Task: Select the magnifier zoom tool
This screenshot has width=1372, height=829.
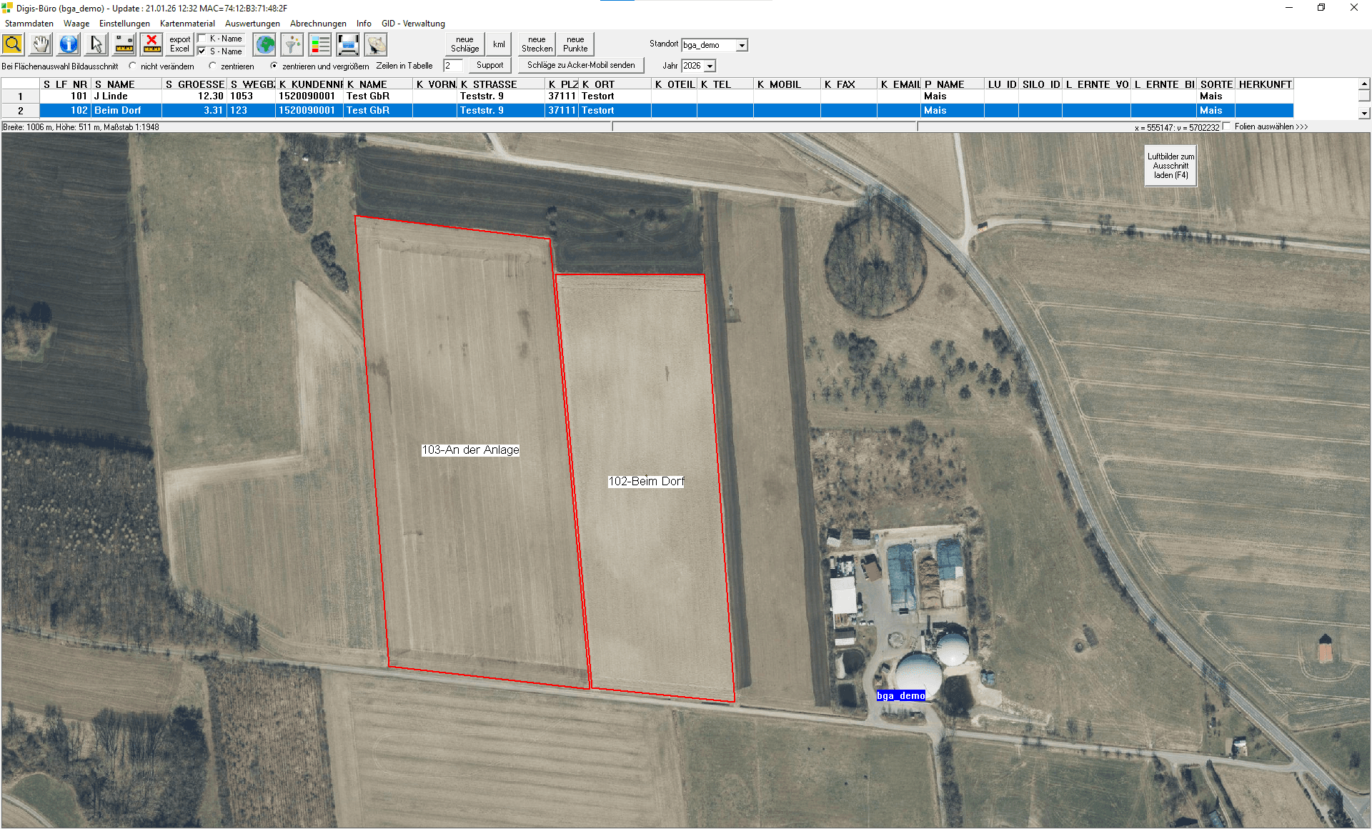Action: pos(13,44)
